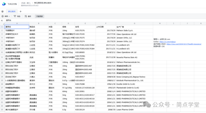Click cell Excella GmbH & Co.KG
206x113 pixels.
click(134, 84)
